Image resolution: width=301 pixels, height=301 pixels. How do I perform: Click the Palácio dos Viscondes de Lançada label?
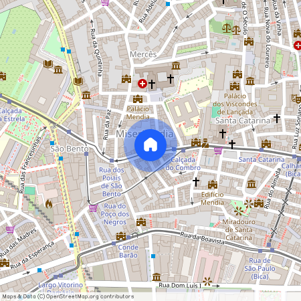tap(235, 104)
